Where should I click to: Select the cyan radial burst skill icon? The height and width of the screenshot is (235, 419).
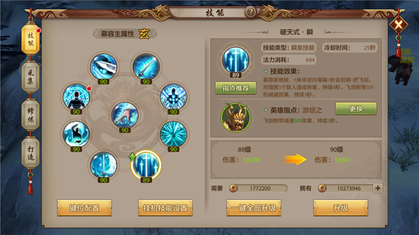coord(173,134)
